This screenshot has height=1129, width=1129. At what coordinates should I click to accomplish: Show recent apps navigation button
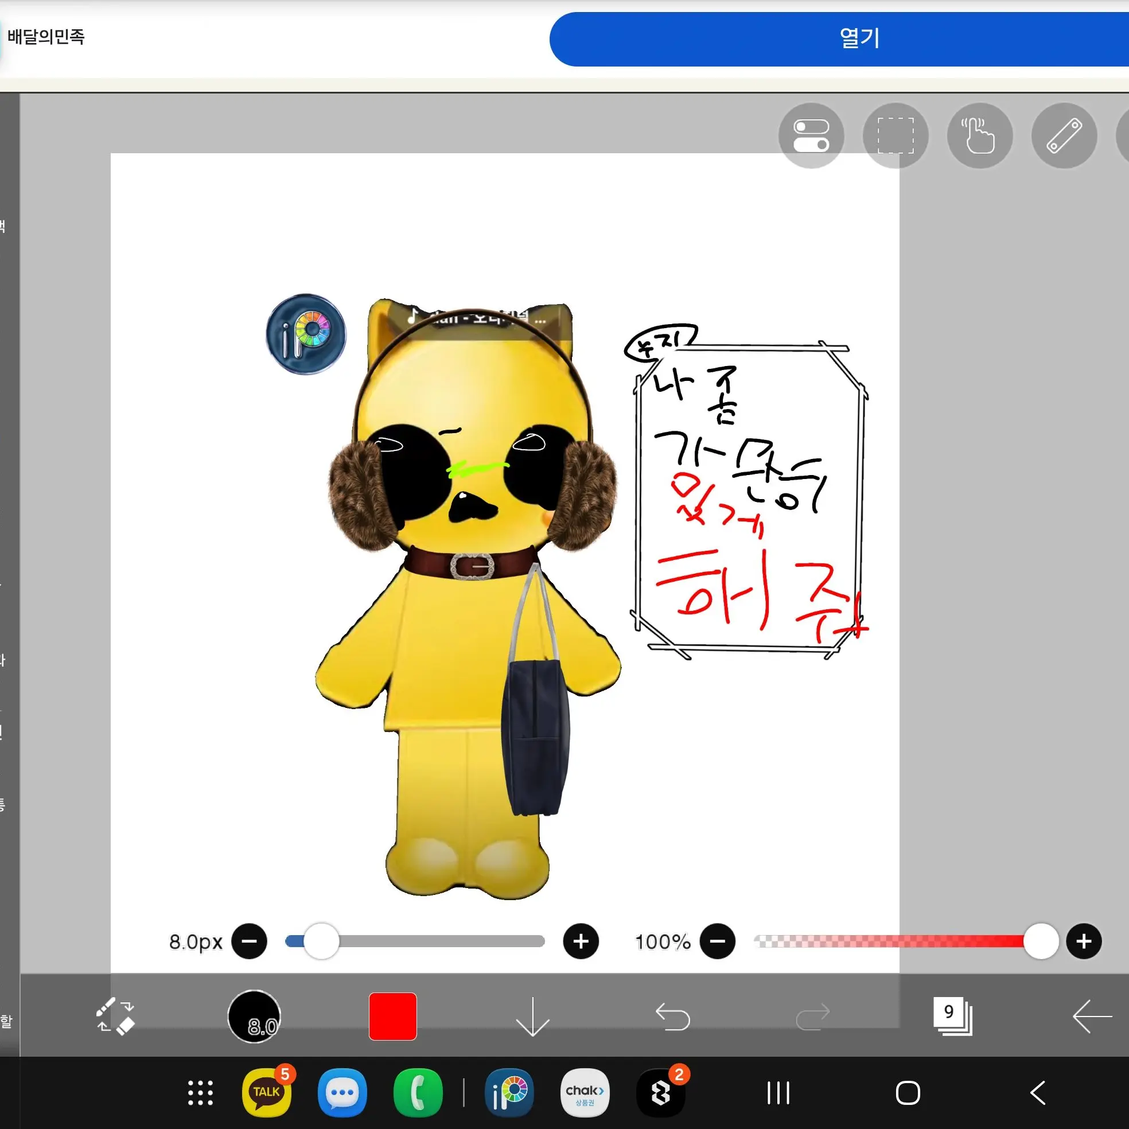tap(778, 1093)
